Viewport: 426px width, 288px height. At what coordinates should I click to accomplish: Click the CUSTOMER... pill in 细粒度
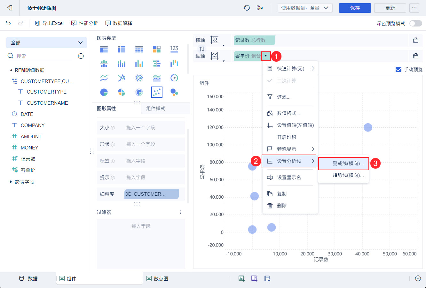(x=152, y=194)
